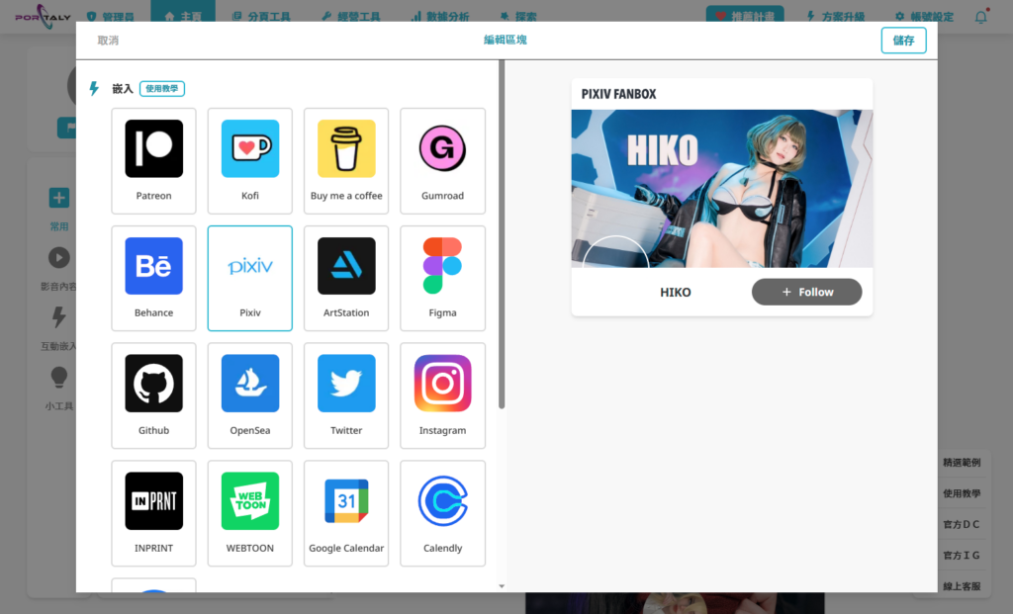
Task: Open the 主頁 tab
Action: tap(183, 16)
